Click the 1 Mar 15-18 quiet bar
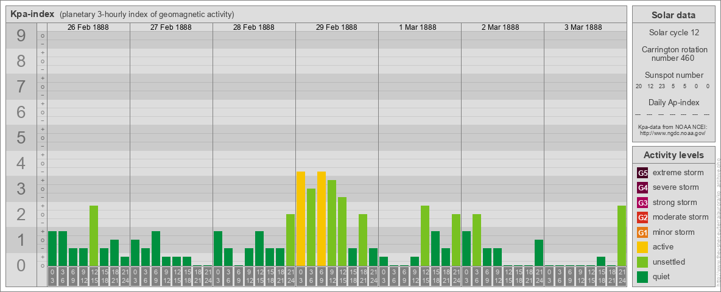The image size is (721, 292). click(x=435, y=248)
